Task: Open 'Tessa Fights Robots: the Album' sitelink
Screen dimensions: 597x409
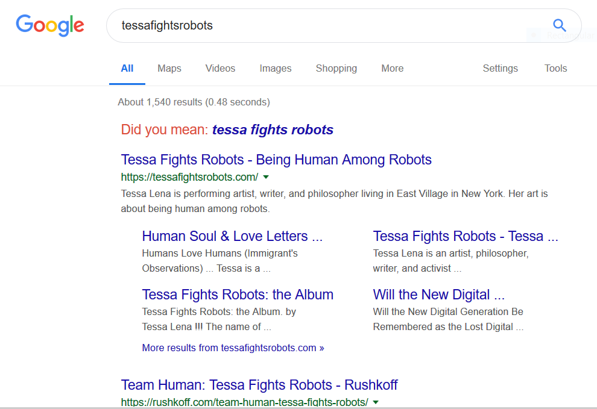Action: pos(238,295)
